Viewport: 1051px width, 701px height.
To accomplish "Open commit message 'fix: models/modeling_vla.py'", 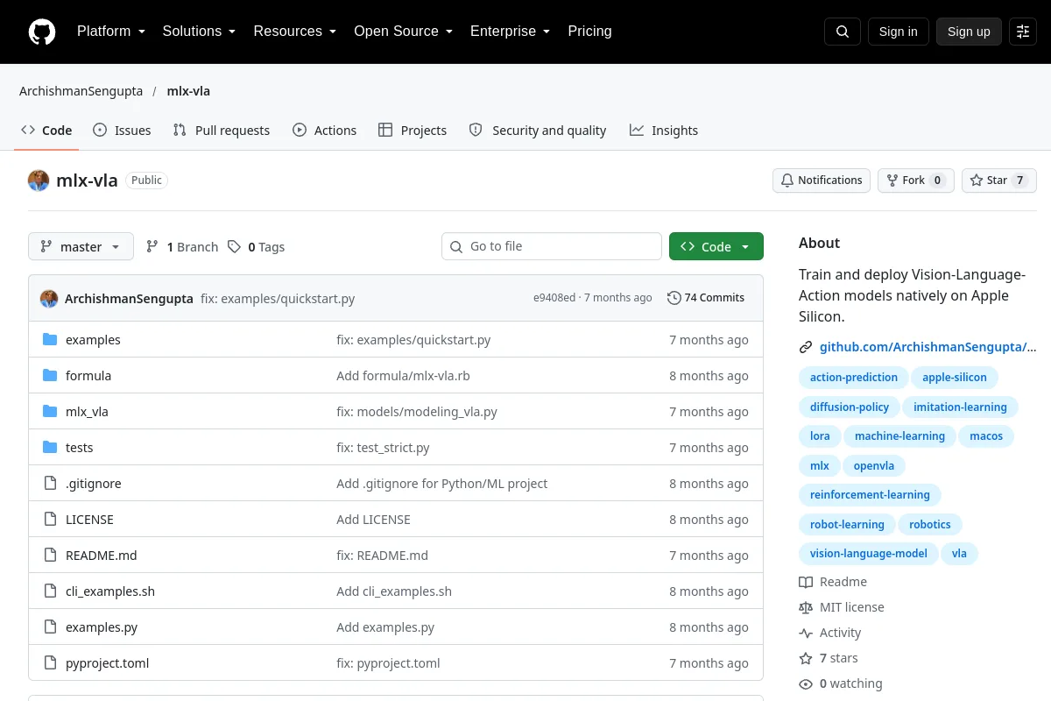I will point(417,412).
